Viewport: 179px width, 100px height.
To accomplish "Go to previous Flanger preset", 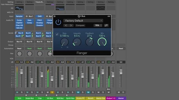I will pyautogui.click(x=66, y=25).
